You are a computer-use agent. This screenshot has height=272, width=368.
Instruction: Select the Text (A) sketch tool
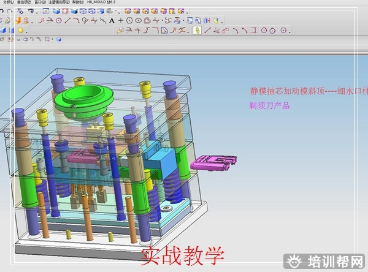tap(112, 20)
